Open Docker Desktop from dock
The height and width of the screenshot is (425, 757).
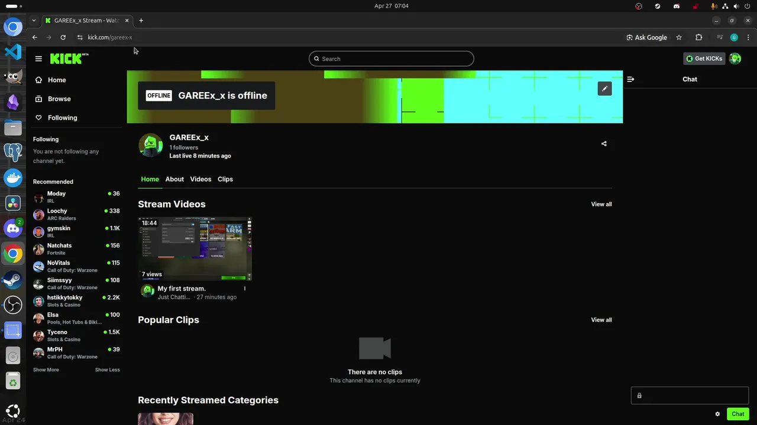tap(13, 178)
